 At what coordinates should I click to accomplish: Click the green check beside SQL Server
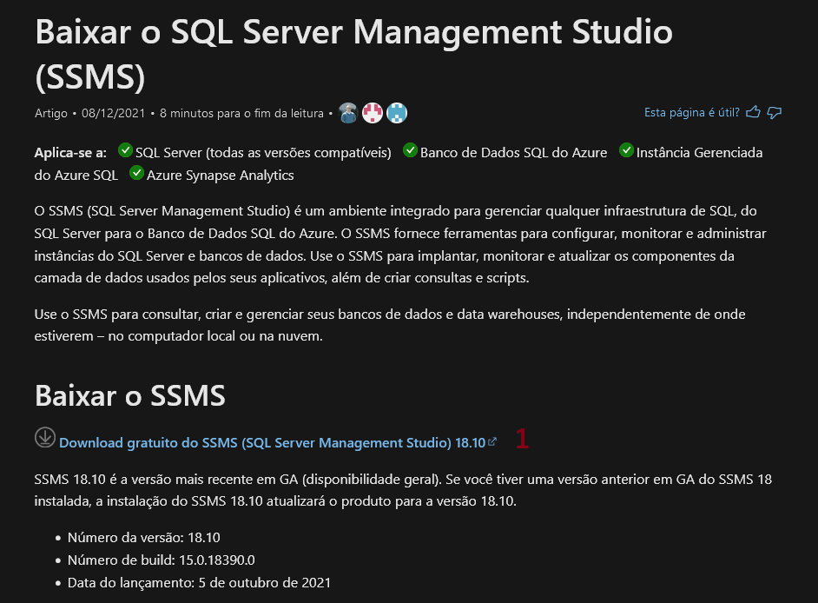point(125,150)
